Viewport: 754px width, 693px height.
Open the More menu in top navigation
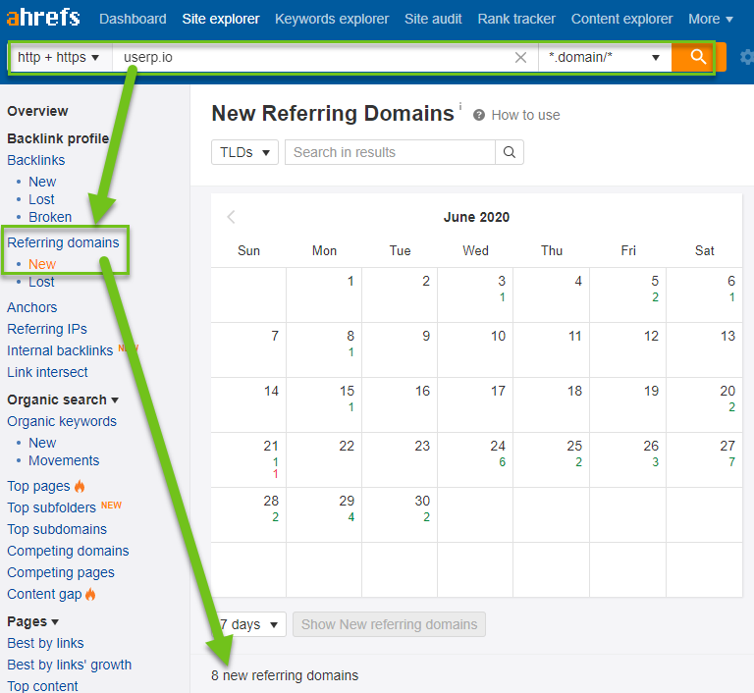pyautogui.click(x=710, y=19)
